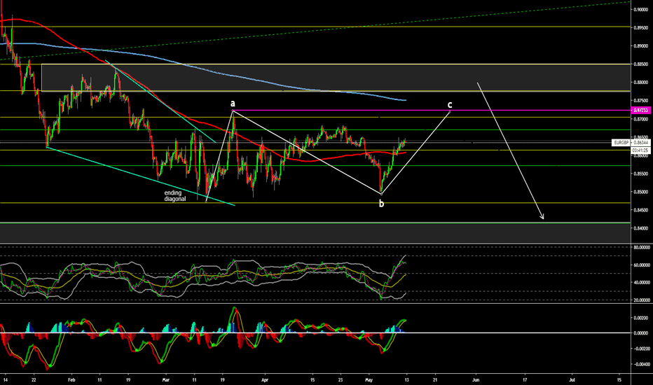The width and height of the screenshot is (653, 385).
Task: Click the 0.88000 price axis label
Action: tap(641, 83)
